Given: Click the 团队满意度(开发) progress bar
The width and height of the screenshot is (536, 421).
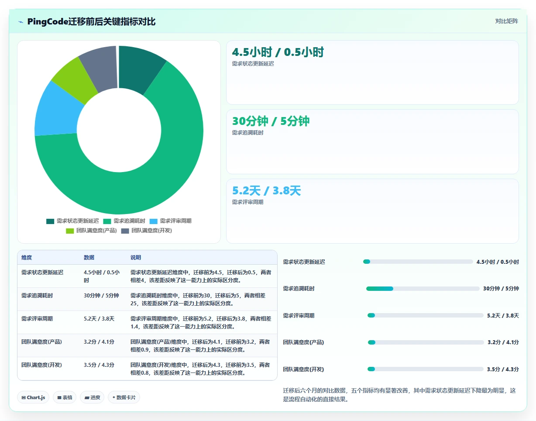Looking at the screenshot, I should point(425,369).
